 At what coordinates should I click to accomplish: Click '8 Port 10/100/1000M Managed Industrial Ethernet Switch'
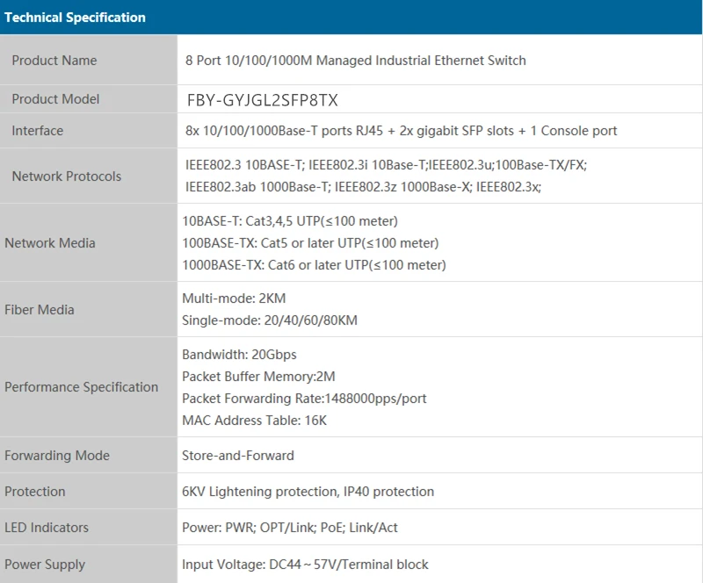[356, 61]
